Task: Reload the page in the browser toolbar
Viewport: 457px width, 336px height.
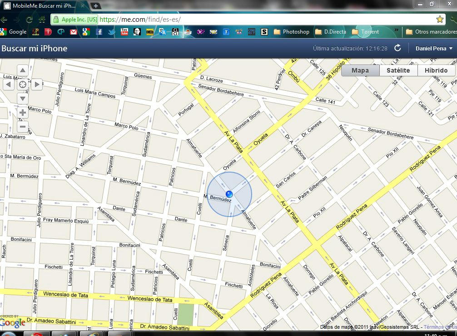Action: coord(29,20)
